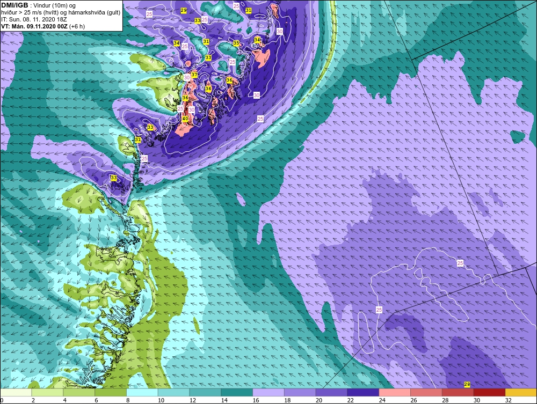Click the legend swatch between 10 and 12

click(x=173, y=392)
